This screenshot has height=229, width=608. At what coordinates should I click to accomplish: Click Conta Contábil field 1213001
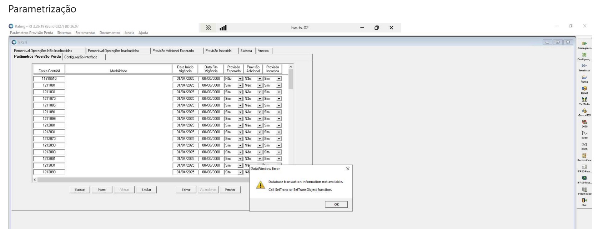(x=49, y=159)
